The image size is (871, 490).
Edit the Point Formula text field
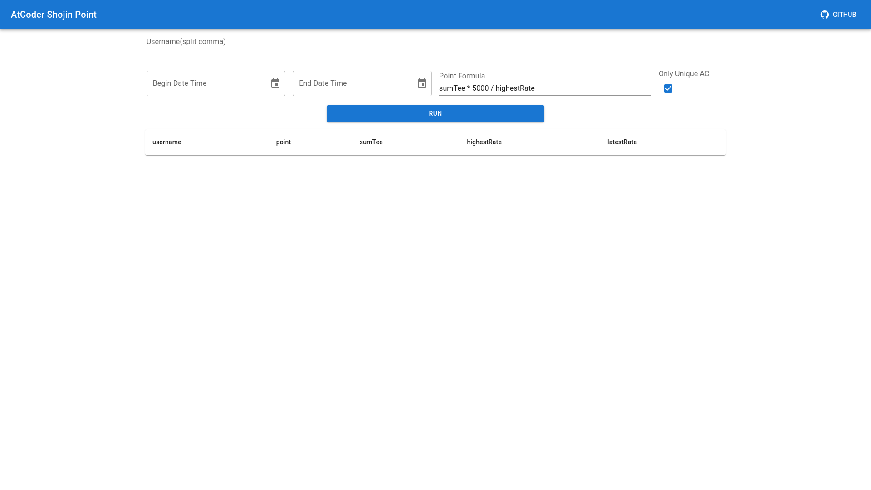click(x=545, y=88)
